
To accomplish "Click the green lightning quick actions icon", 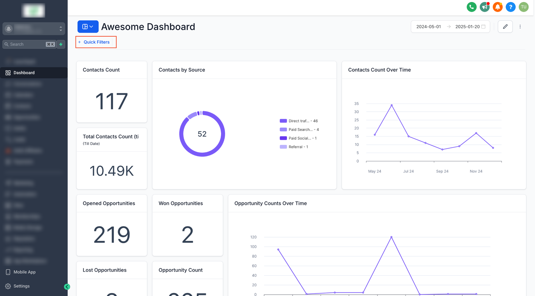I will pos(61,44).
